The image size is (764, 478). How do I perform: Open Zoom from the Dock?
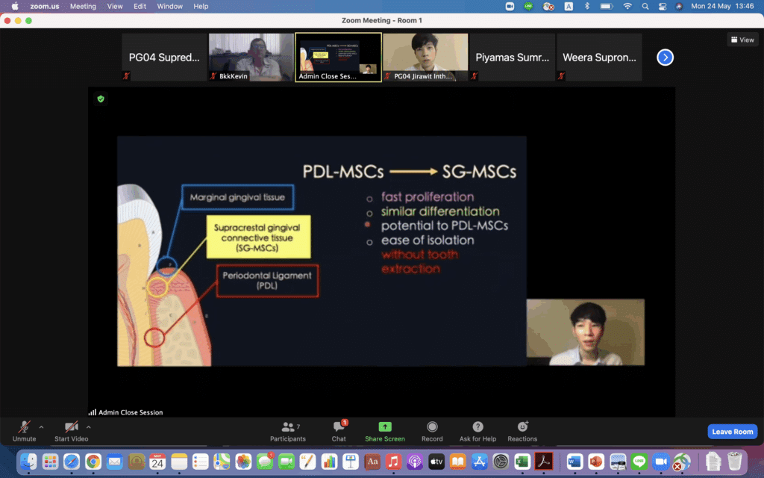[661, 462]
